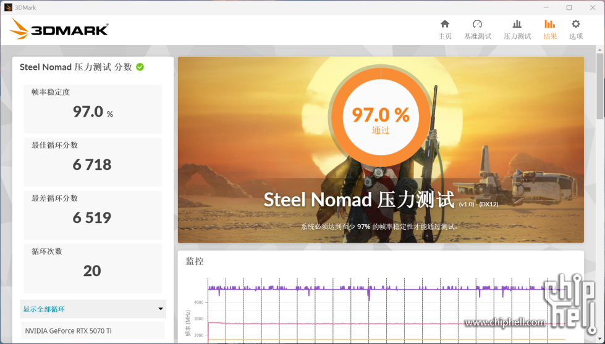Click the 循环次数 20 card

point(93,268)
